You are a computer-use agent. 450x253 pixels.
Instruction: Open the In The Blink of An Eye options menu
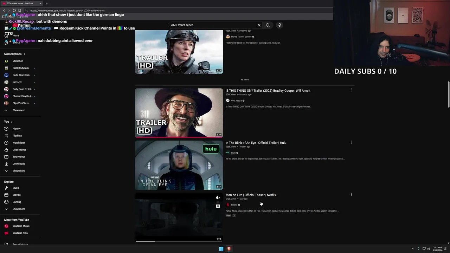pos(351,142)
